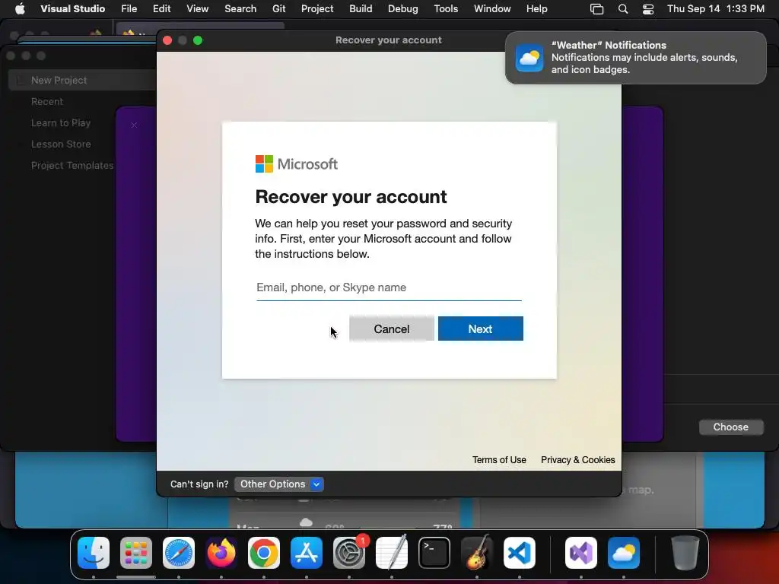Open the File menu
This screenshot has width=779, height=584.
[129, 8]
